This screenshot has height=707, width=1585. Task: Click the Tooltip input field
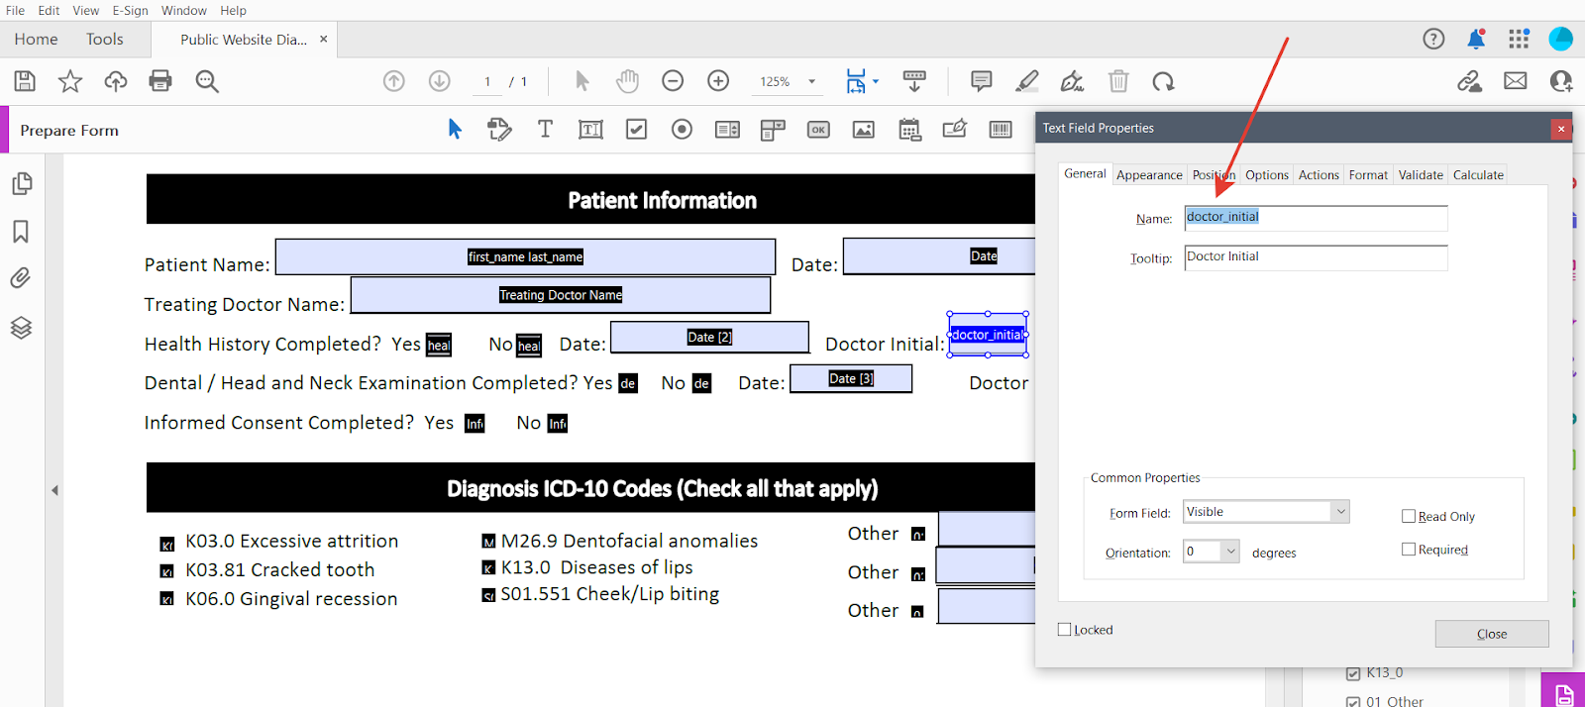[x=1316, y=257]
